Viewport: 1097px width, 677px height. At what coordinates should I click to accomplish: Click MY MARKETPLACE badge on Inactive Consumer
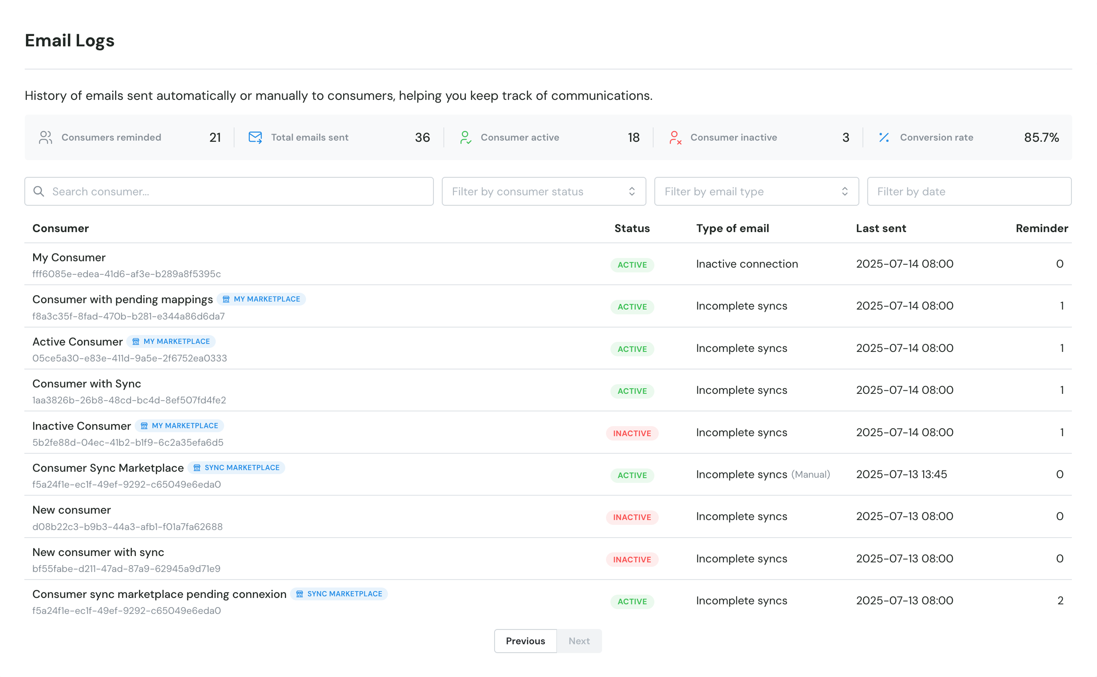[179, 426]
